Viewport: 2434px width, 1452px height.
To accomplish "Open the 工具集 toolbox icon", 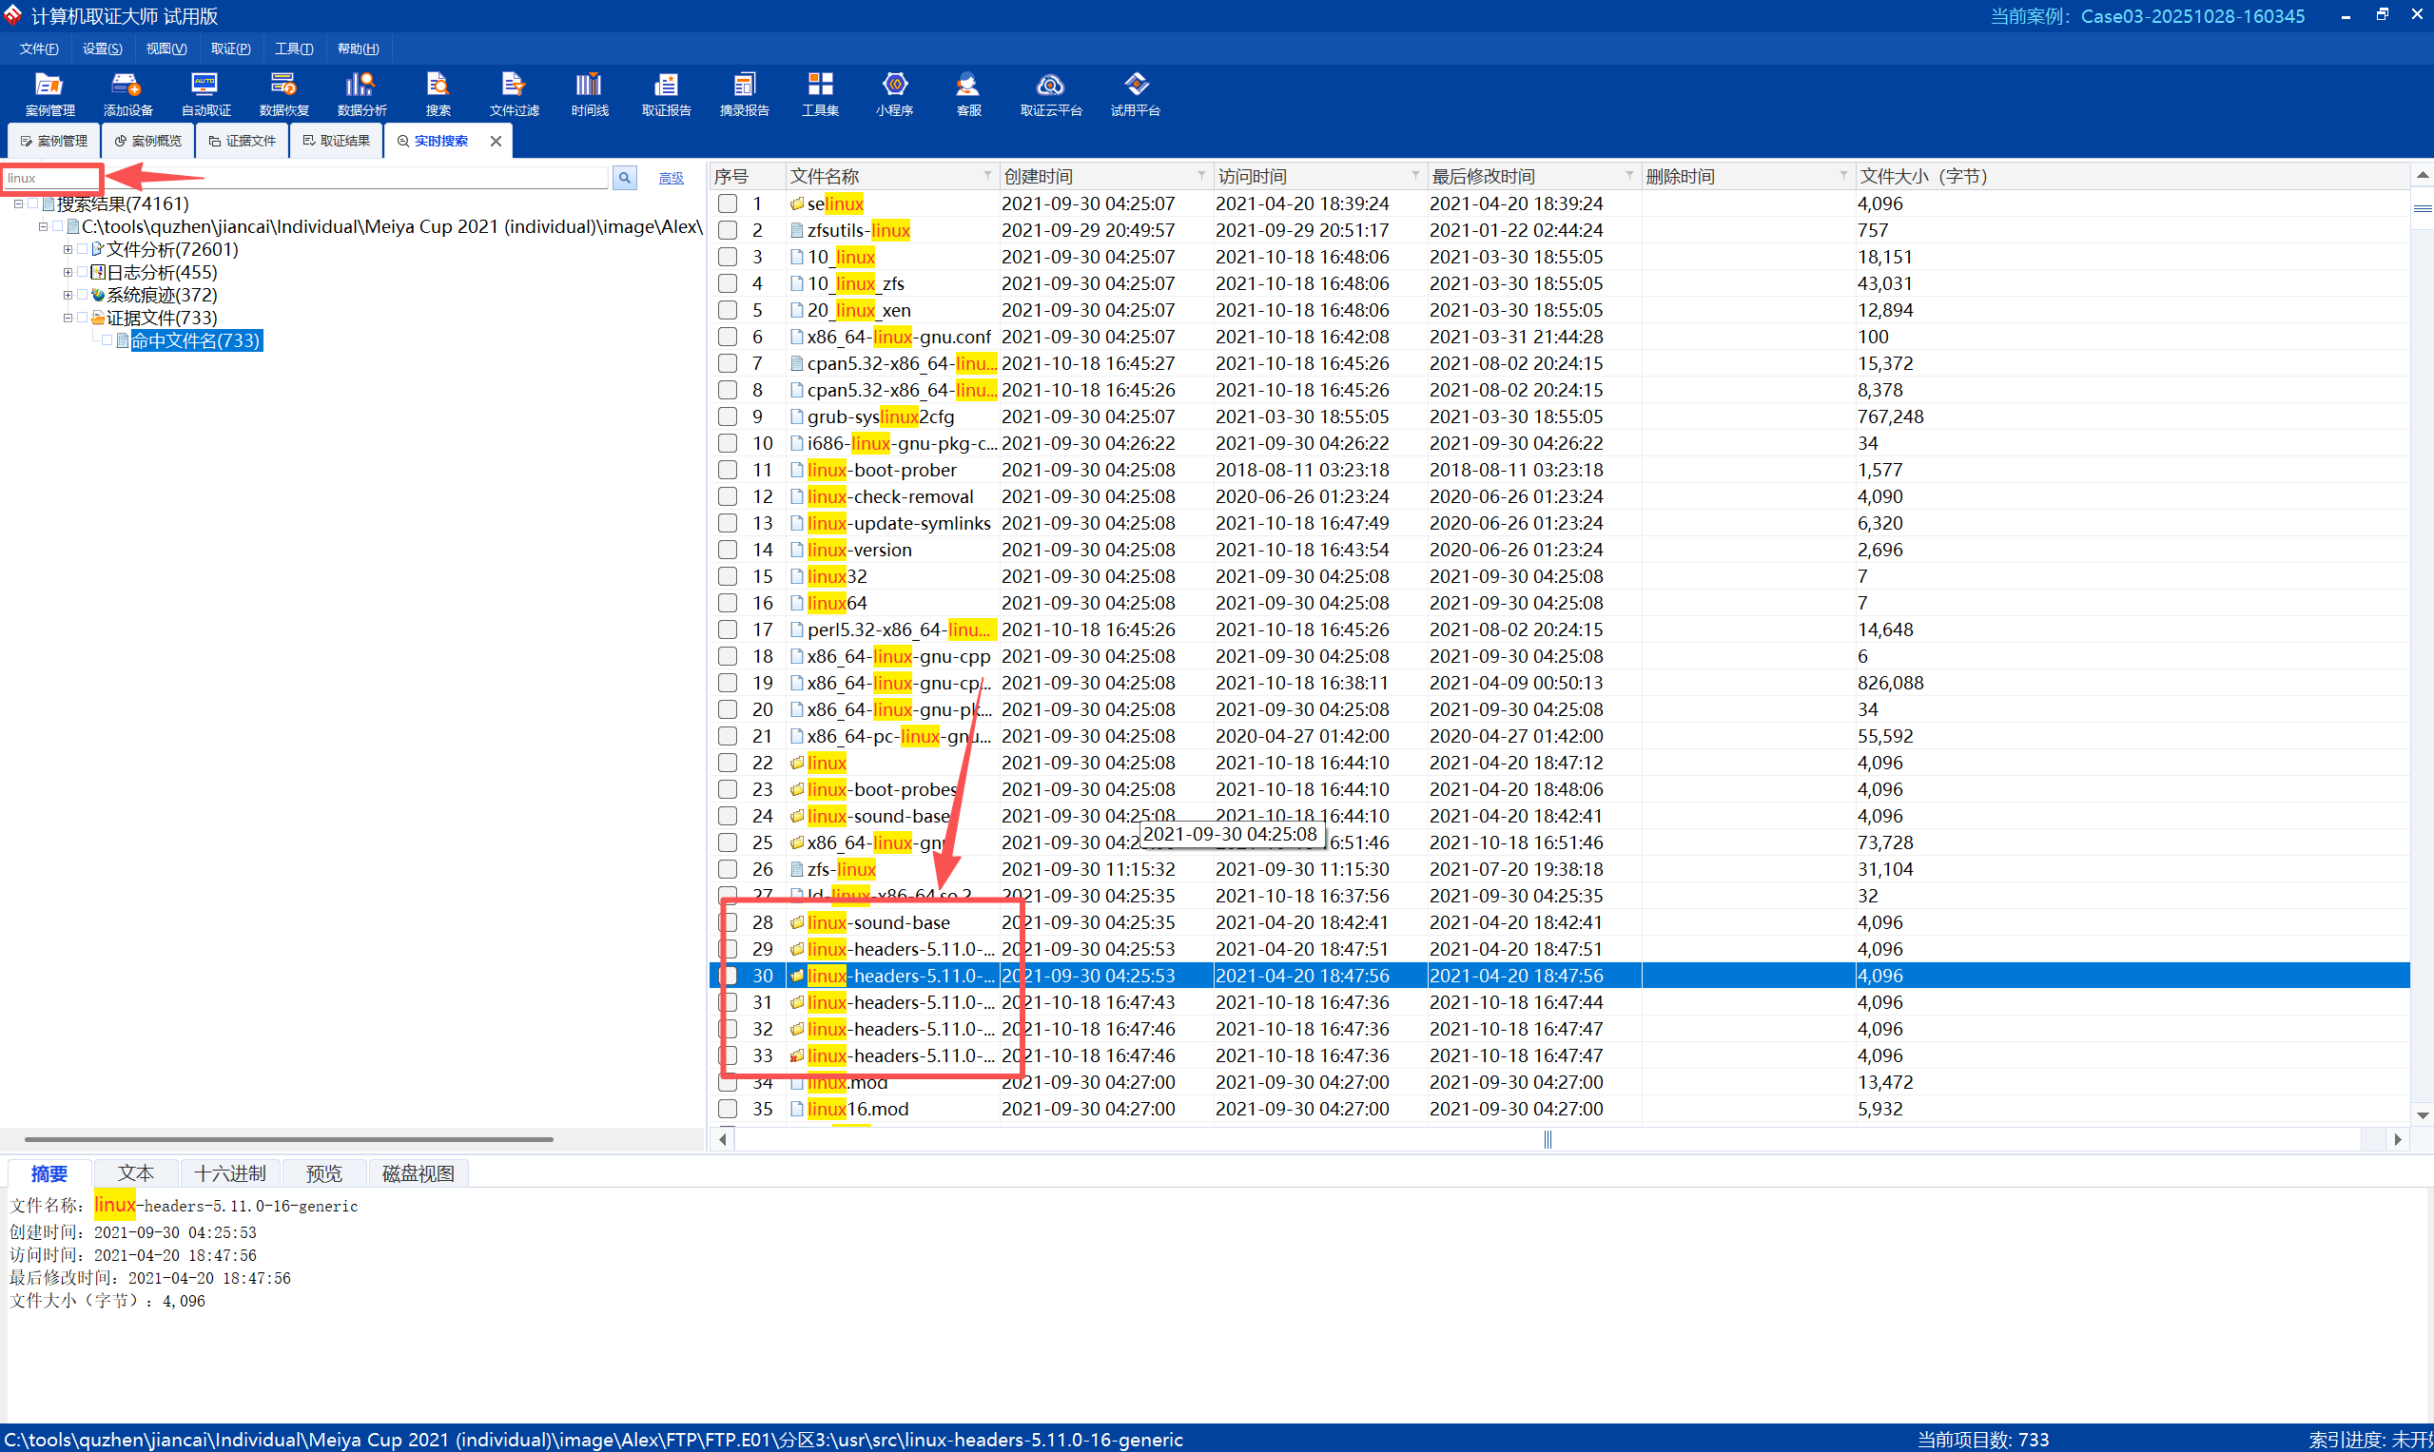I will click(819, 94).
